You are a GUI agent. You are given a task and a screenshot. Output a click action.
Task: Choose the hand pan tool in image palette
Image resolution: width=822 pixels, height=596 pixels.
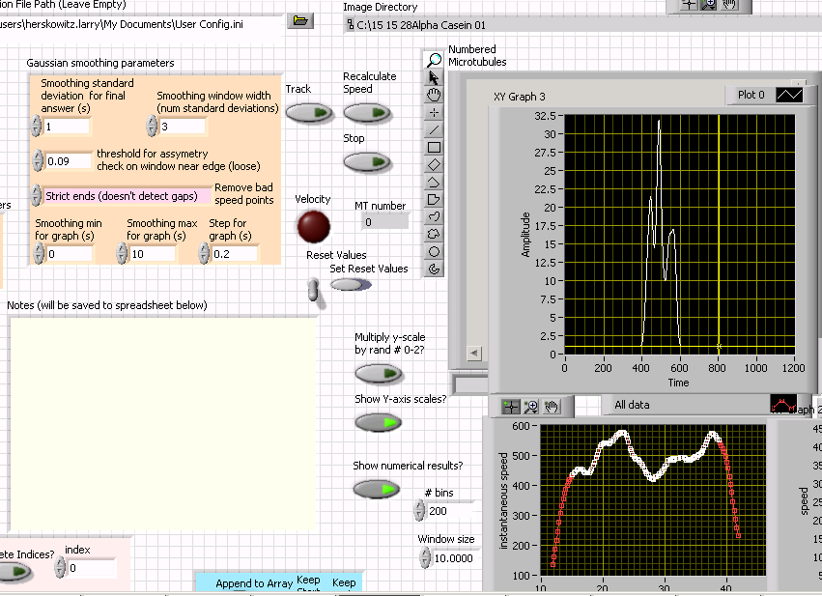(x=434, y=95)
